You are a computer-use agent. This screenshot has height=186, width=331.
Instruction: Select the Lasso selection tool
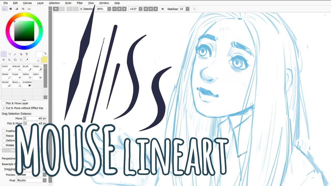pos(10,54)
